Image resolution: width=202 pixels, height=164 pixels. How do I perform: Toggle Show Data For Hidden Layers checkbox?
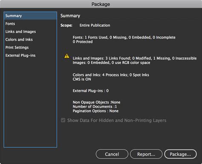[63, 120]
